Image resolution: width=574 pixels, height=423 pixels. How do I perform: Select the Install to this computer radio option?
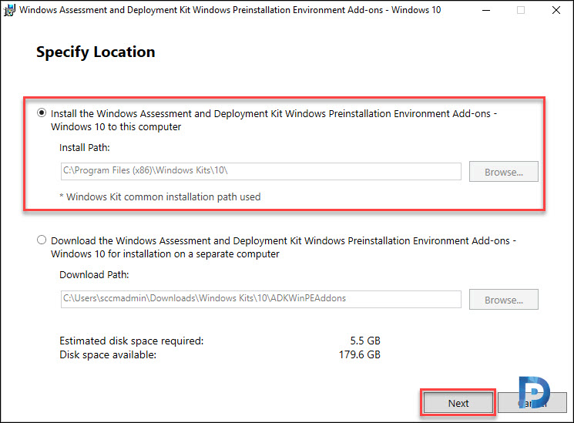42,112
